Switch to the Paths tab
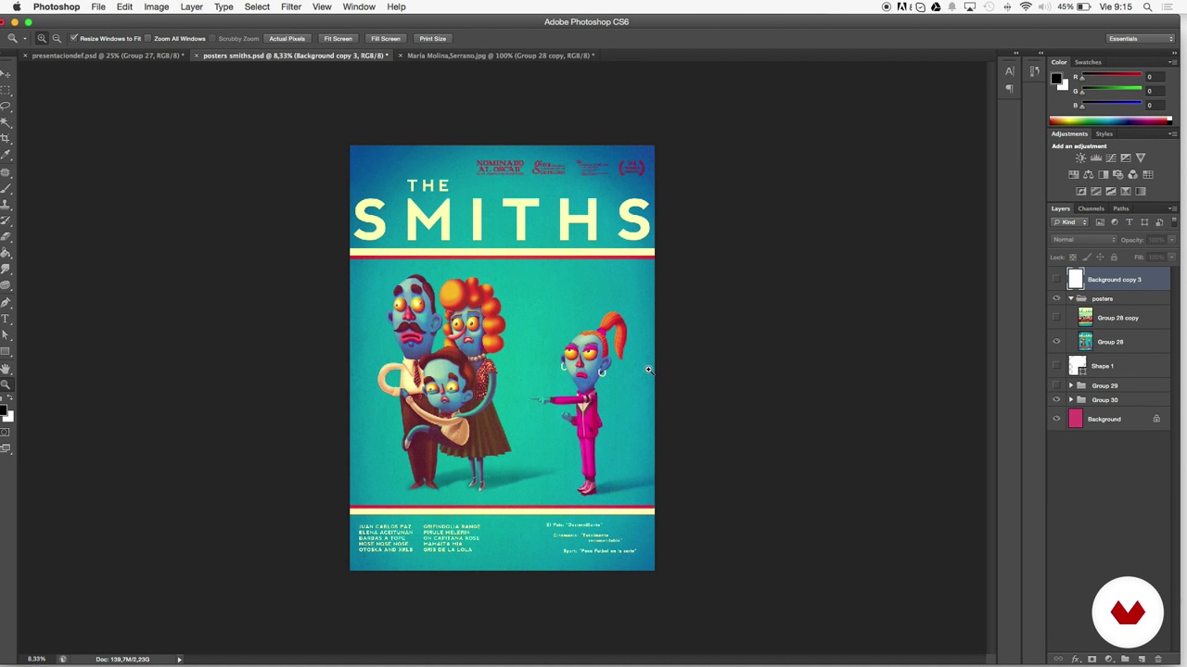The width and height of the screenshot is (1187, 667). click(1121, 208)
